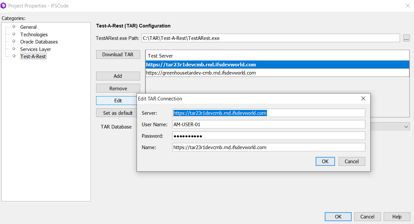Click into the Server text field
The image size is (414, 224).
268,113
